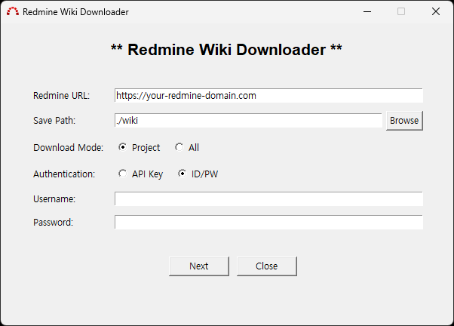Click the Username input box
Screen dimensions: 454x326
[268, 198]
